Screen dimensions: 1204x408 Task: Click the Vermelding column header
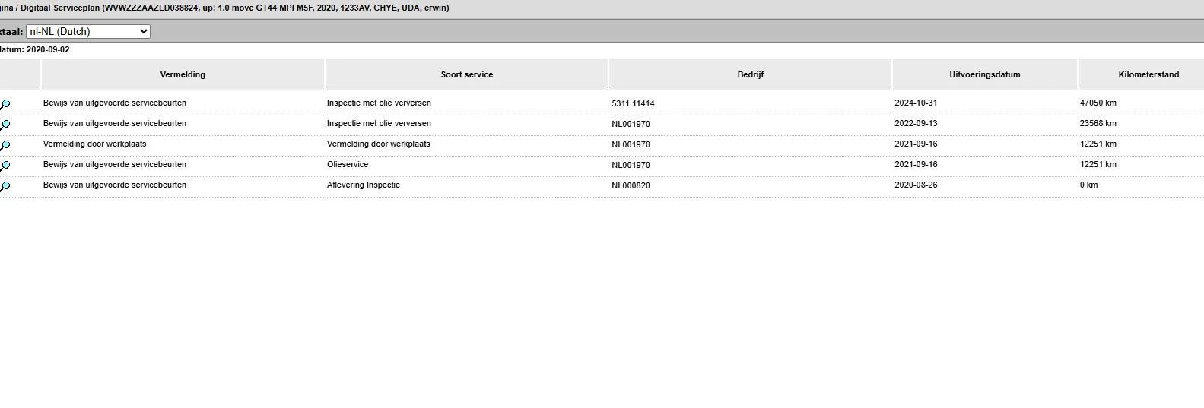coord(183,74)
